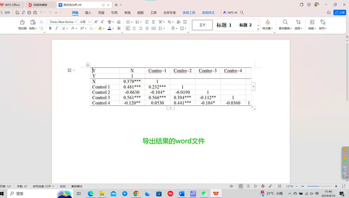Click the 分享 (Share) button
The width and height of the screenshot is (349, 198).
click(x=340, y=13)
